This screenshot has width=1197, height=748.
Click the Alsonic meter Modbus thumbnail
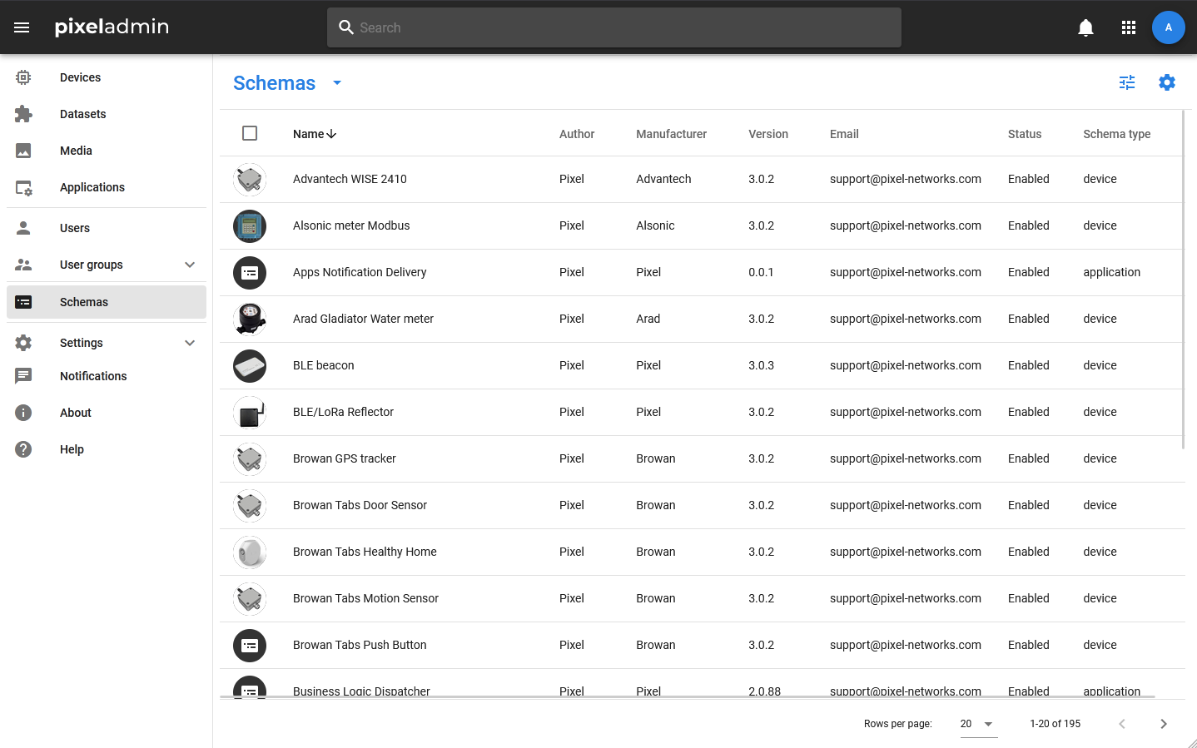250,225
